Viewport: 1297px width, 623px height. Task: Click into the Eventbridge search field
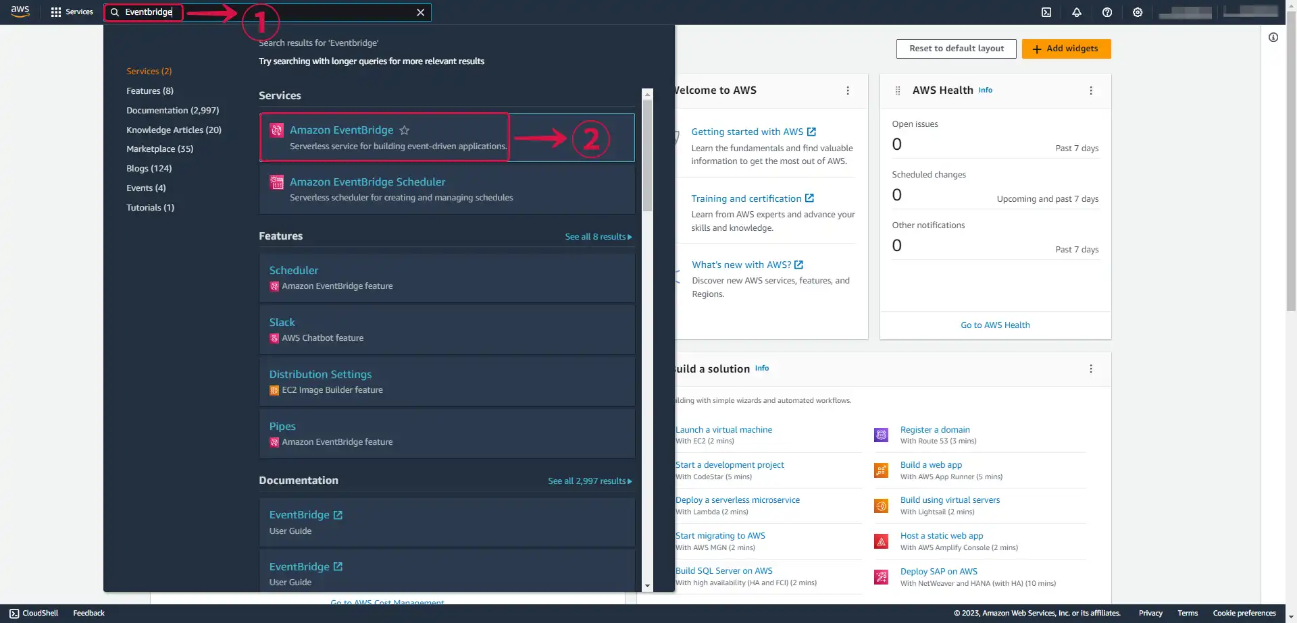[268, 12]
